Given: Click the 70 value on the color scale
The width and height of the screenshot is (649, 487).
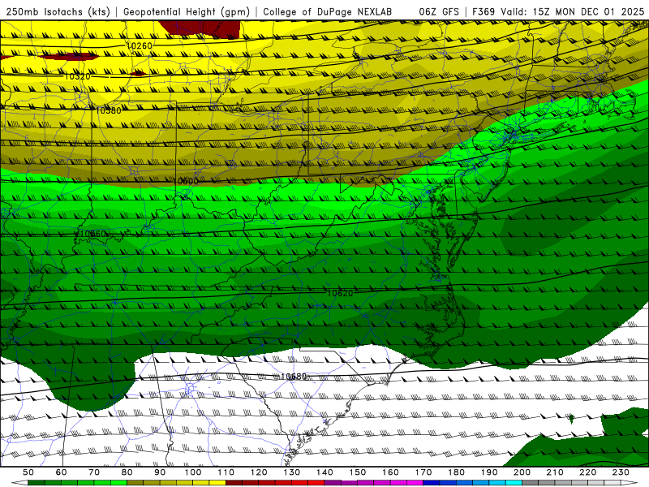Looking at the screenshot, I should 94,472.
